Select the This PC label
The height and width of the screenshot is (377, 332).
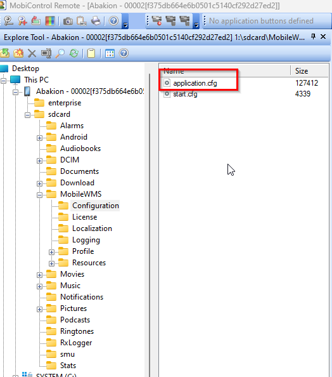(36, 80)
